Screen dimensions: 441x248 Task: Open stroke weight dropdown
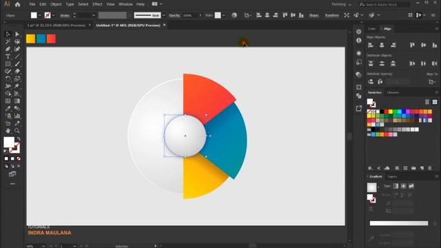pyautogui.click(x=94, y=15)
